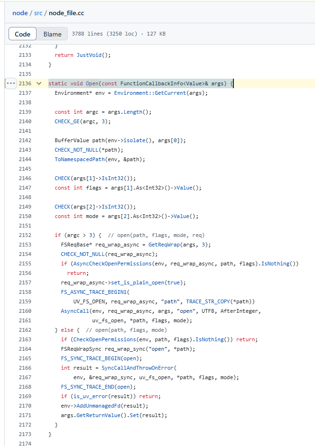The image size is (315, 446).
Task: Open the three-dot menu for line 2136
Action: (11, 83)
